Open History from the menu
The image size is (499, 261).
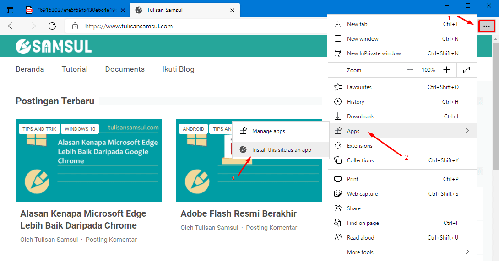[x=402, y=102]
